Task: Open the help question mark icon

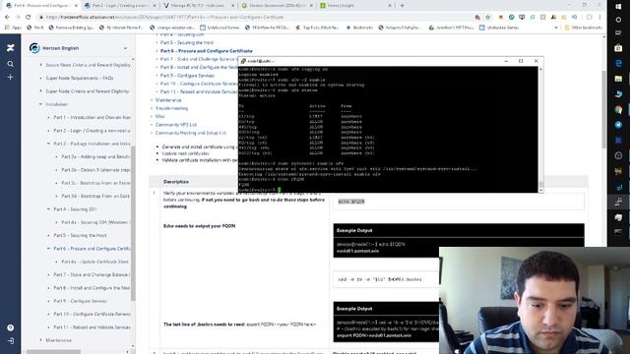Action: tap(11, 327)
